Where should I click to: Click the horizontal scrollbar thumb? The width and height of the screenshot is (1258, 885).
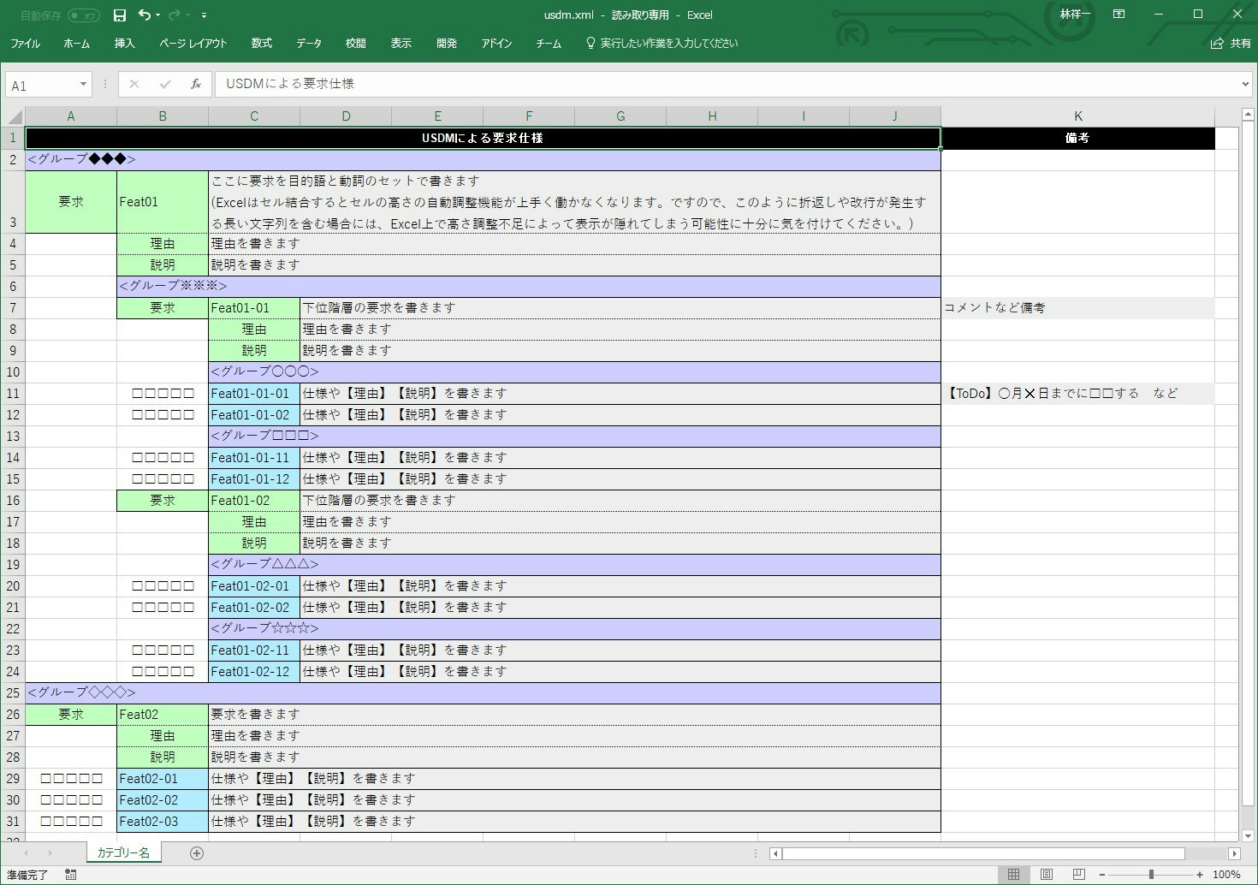point(982,853)
